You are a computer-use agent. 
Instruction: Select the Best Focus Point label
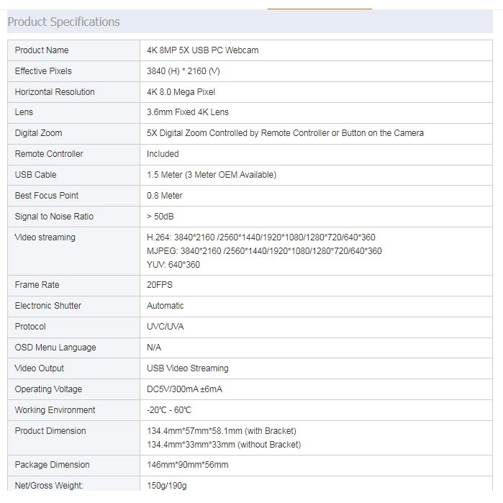tap(47, 196)
